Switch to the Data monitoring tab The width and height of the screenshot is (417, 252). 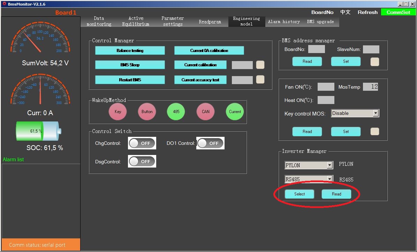tap(99, 21)
